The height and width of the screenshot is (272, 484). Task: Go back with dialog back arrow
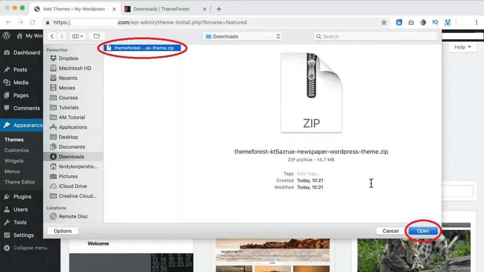(x=52, y=36)
